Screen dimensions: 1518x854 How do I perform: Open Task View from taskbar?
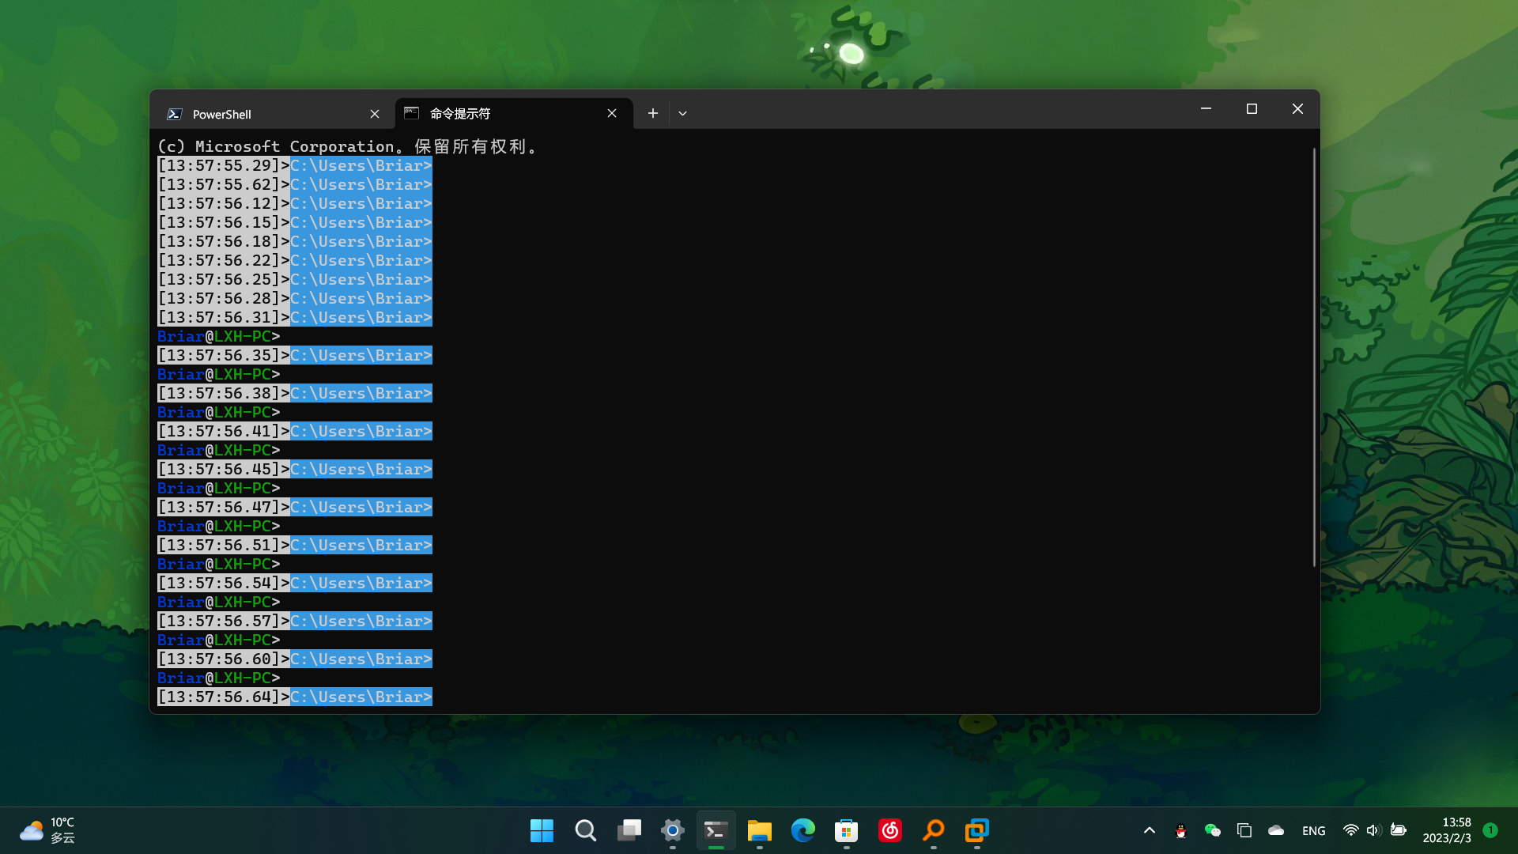point(629,830)
